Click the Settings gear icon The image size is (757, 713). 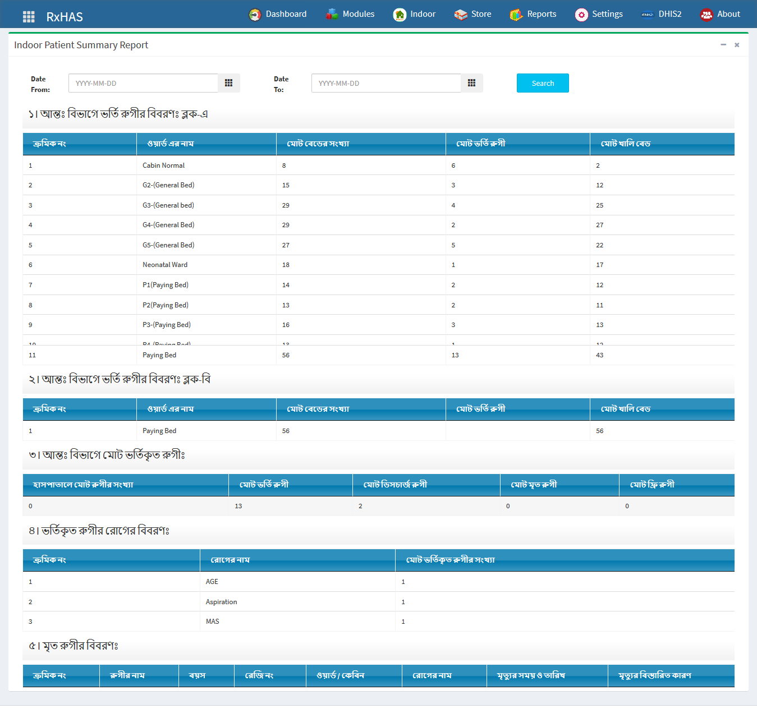tap(581, 15)
